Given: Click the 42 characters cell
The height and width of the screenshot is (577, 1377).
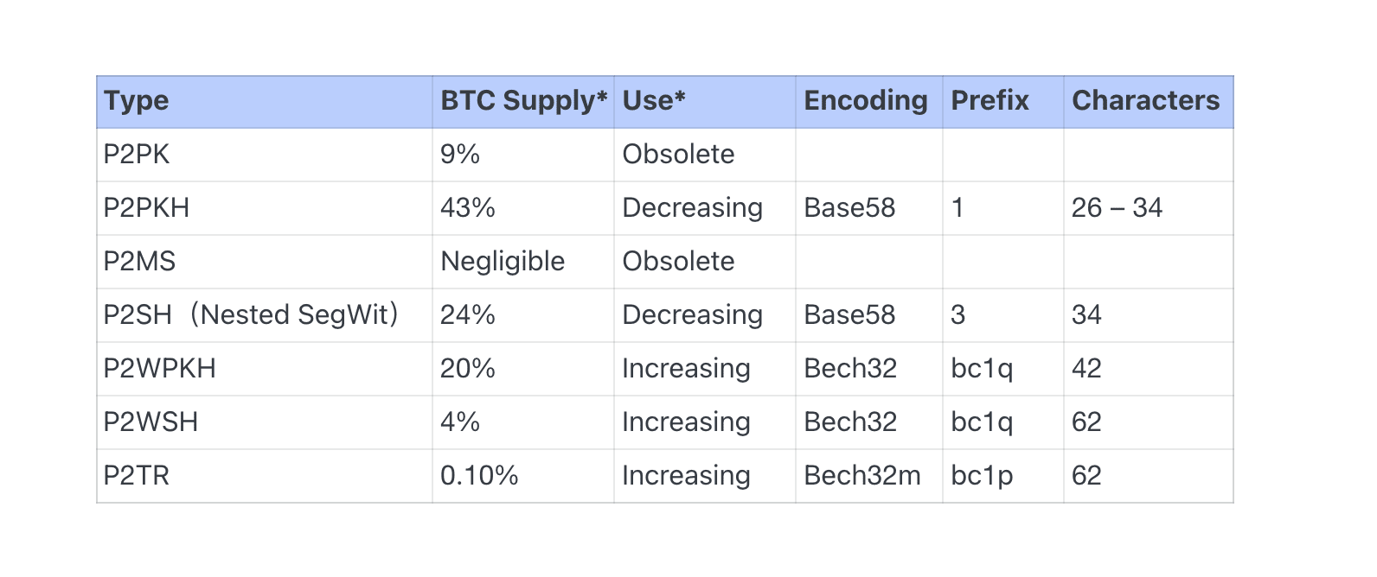Looking at the screenshot, I should 1086,369.
